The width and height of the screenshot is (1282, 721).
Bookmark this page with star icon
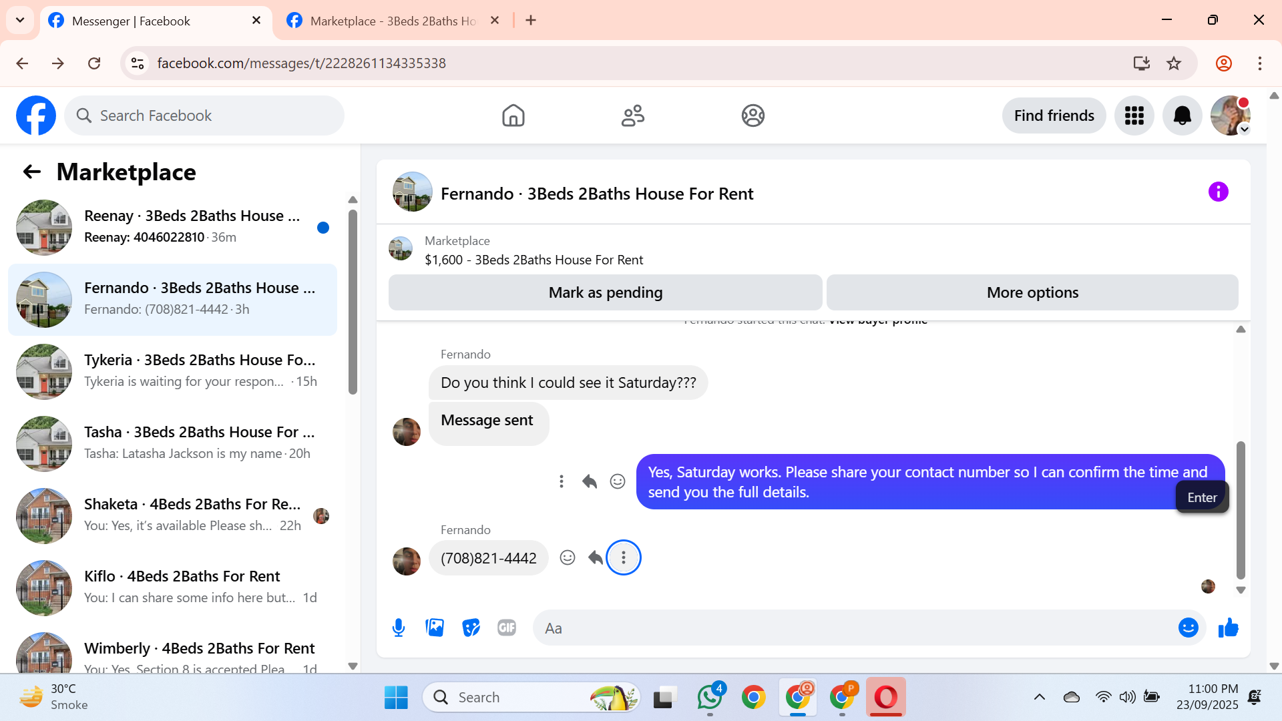coord(1174,63)
